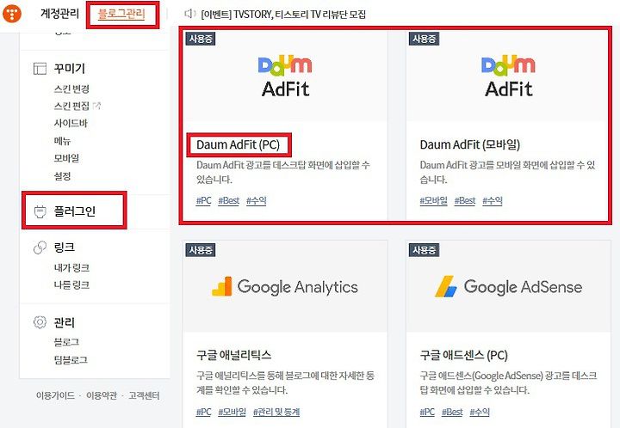Click the Google Analytics logo
The height and width of the screenshot is (428, 620).
[285, 287]
